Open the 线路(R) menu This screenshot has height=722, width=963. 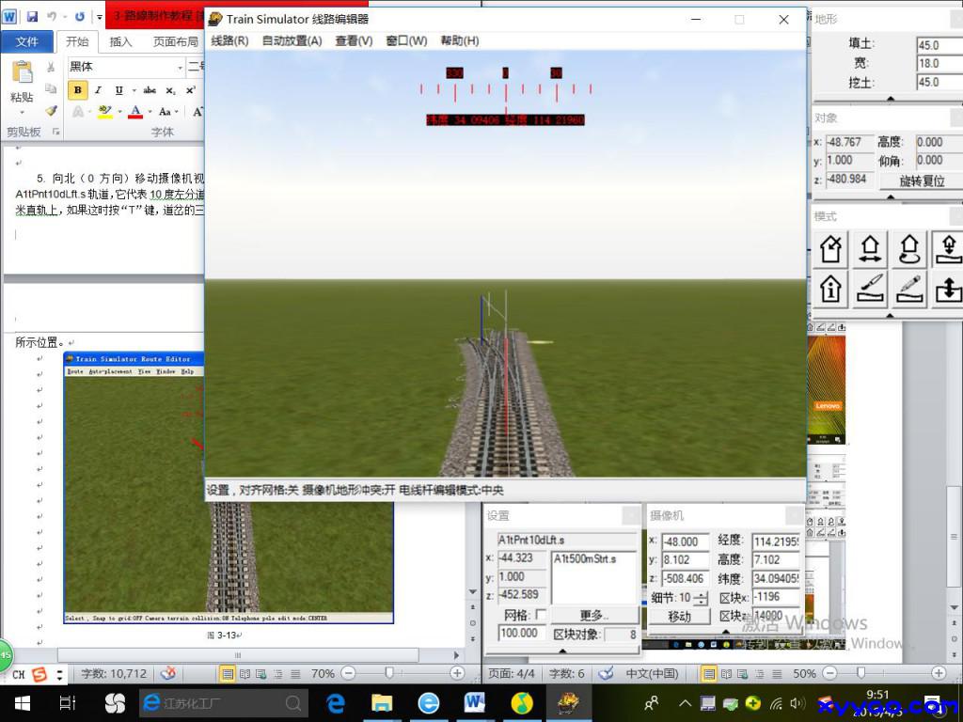[229, 40]
